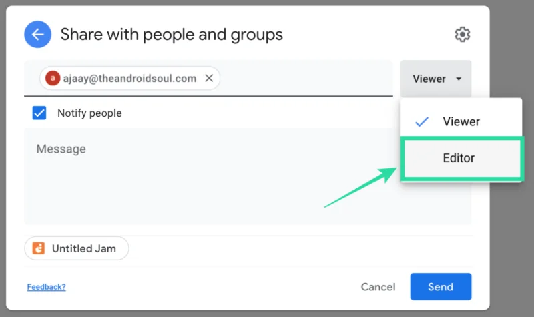Choose Editor from the role menu
The height and width of the screenshot is (317, 534).
(459, 158)
